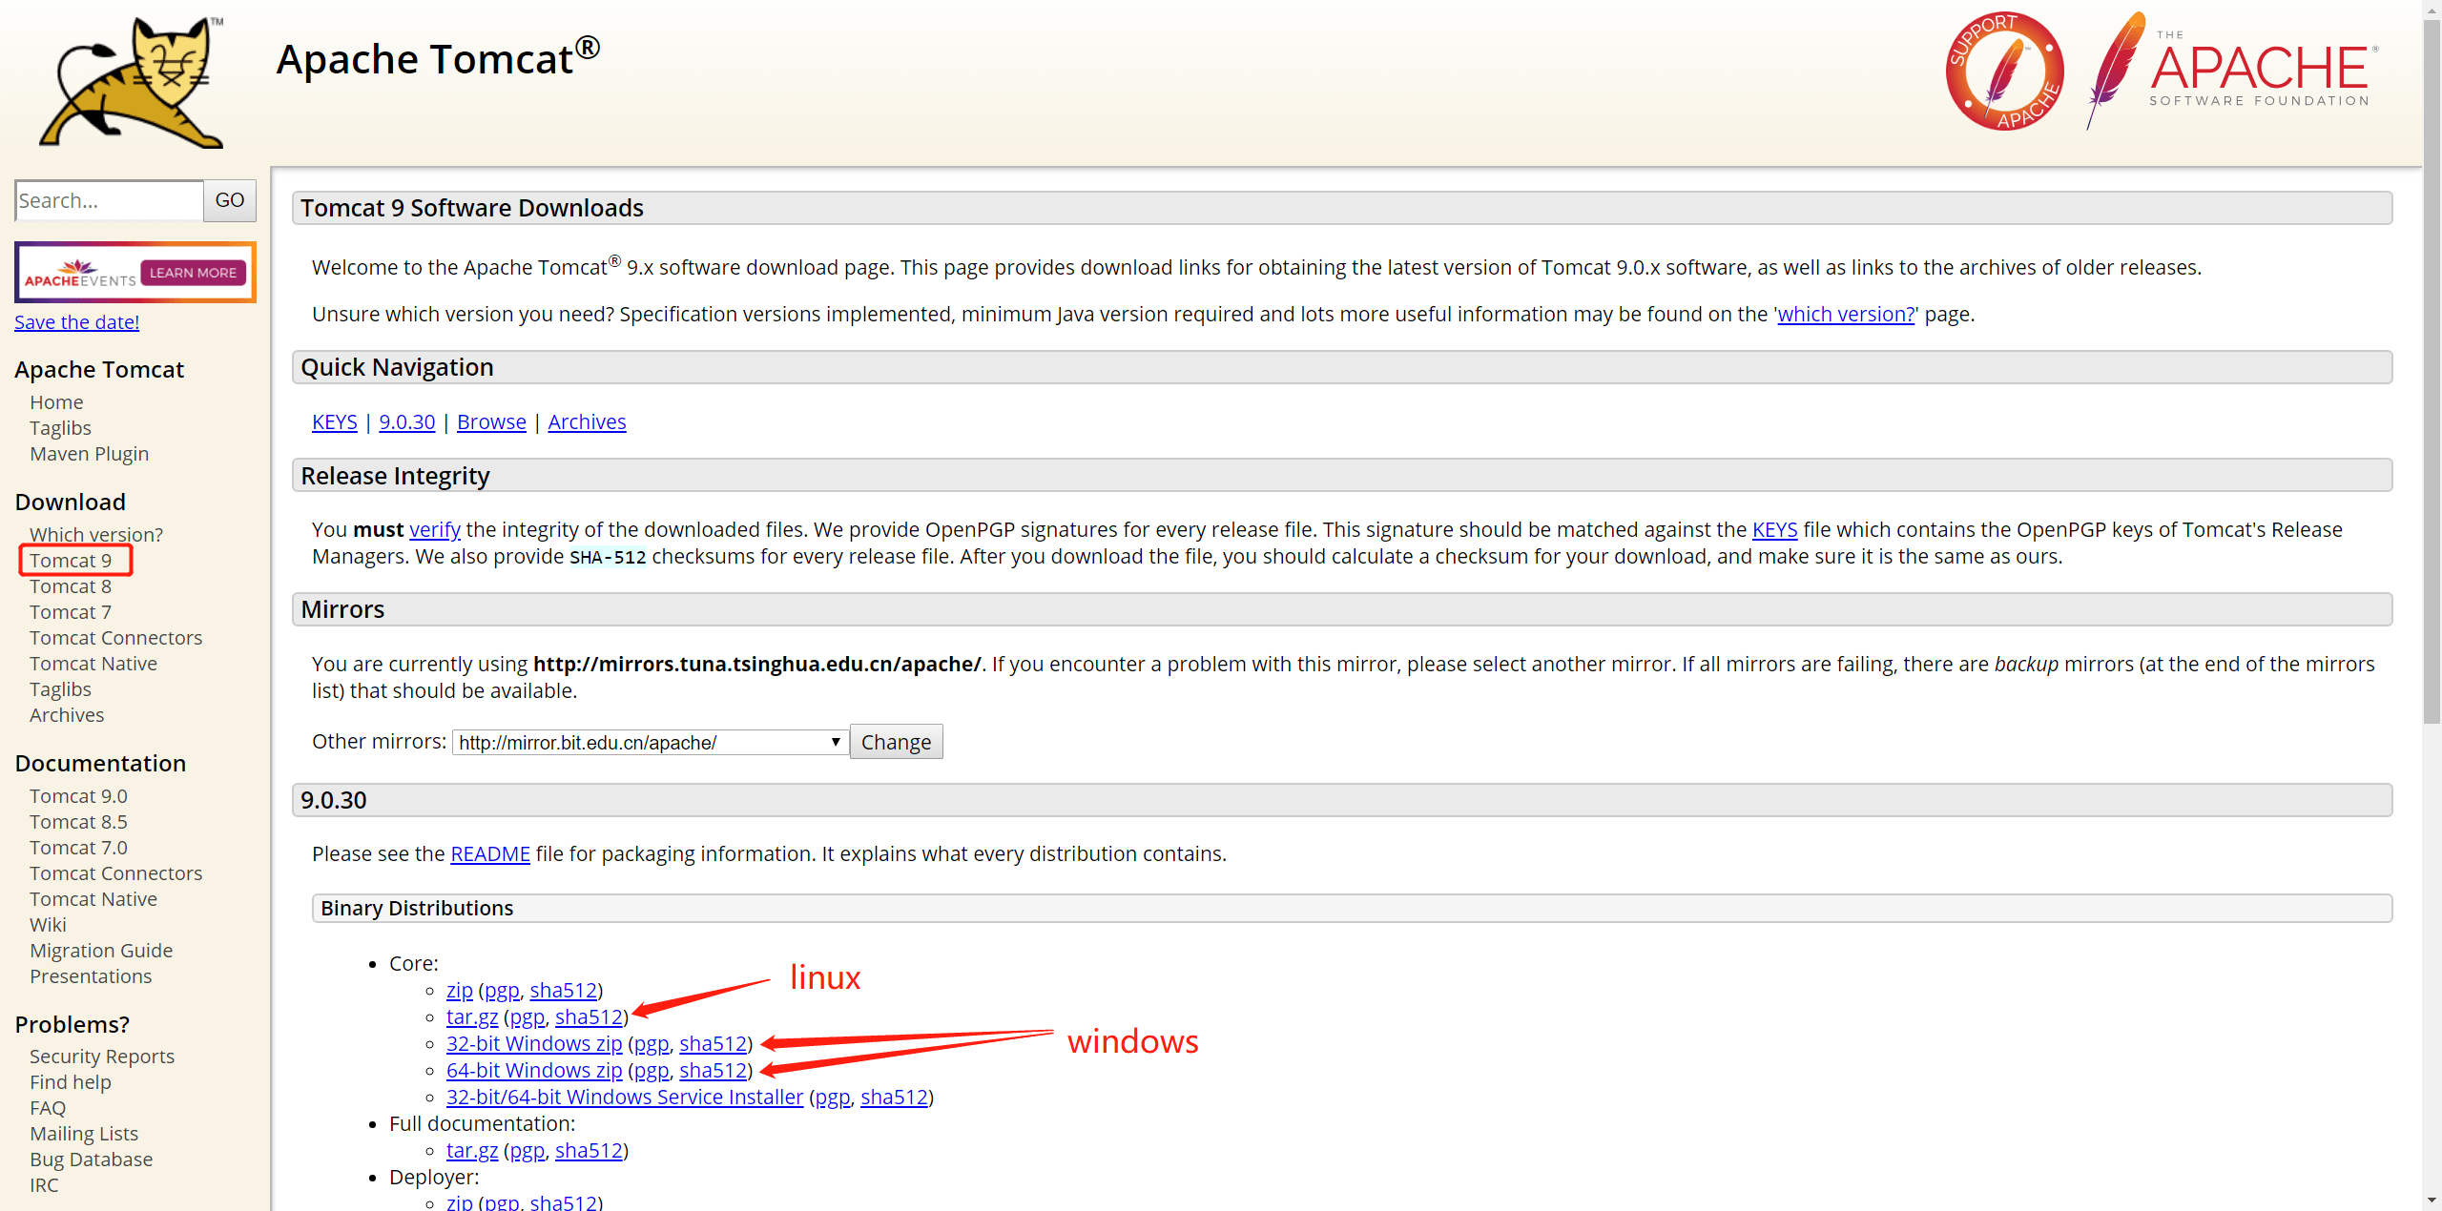The height and width of the screenshot is (1211, 2442).
Task: Open Browse in Quick Navigation
Action: 491,422
